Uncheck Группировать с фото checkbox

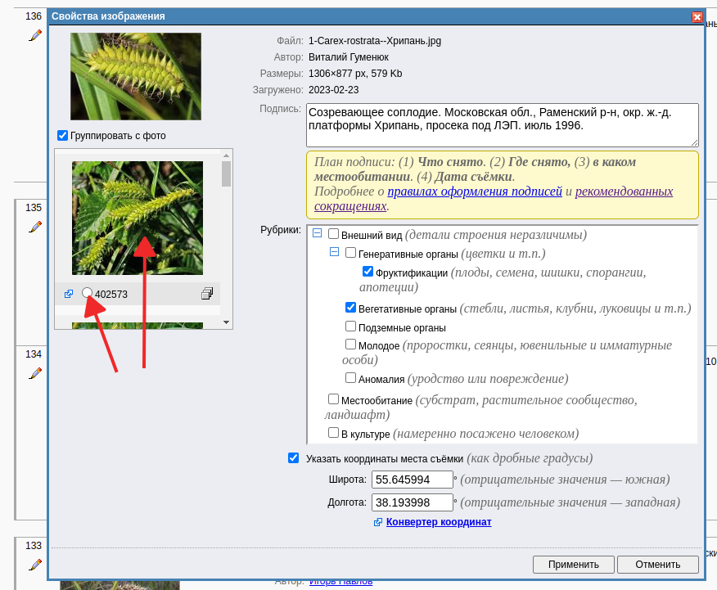point(62,135)
